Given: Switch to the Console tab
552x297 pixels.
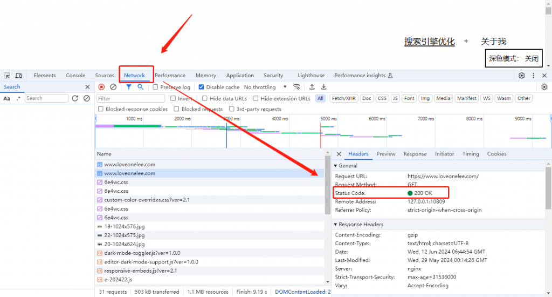Looking at the screenshot, I should (x=75, y=76).
